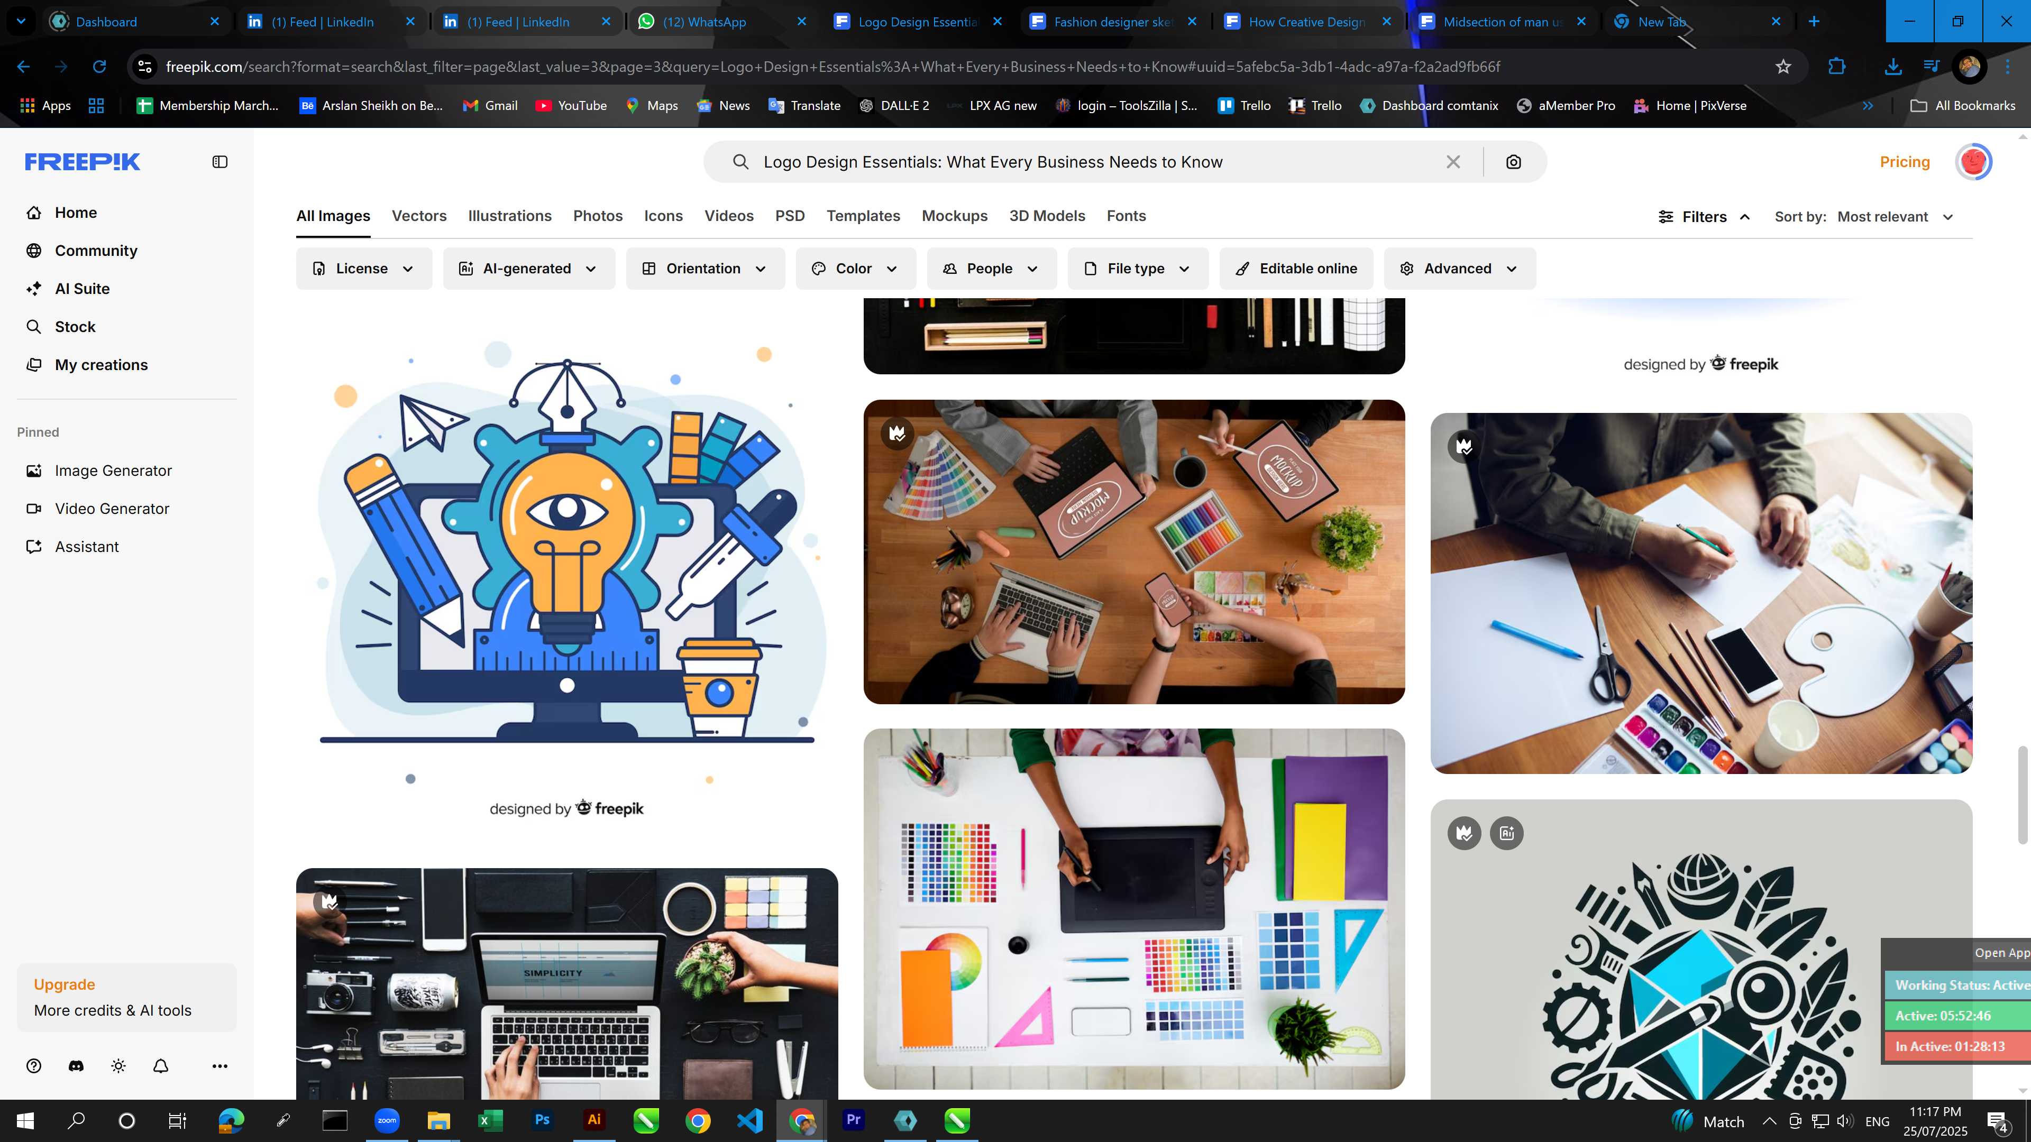
Task: Expand the AI-generated filter dropdown
Action: 528,269
